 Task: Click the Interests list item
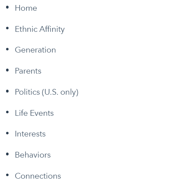(30, 134)
